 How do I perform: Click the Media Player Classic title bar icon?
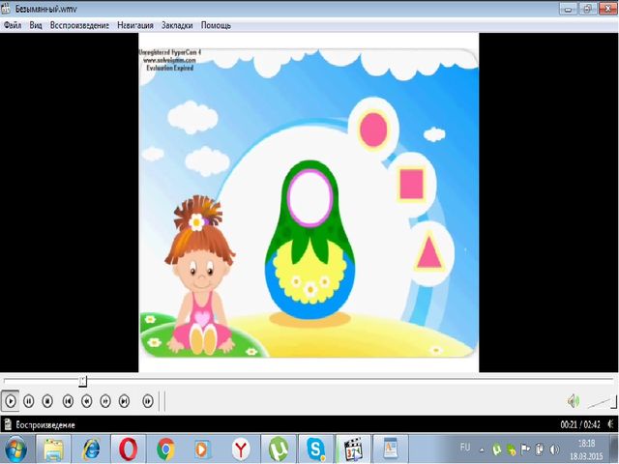(x=6, y=8)
